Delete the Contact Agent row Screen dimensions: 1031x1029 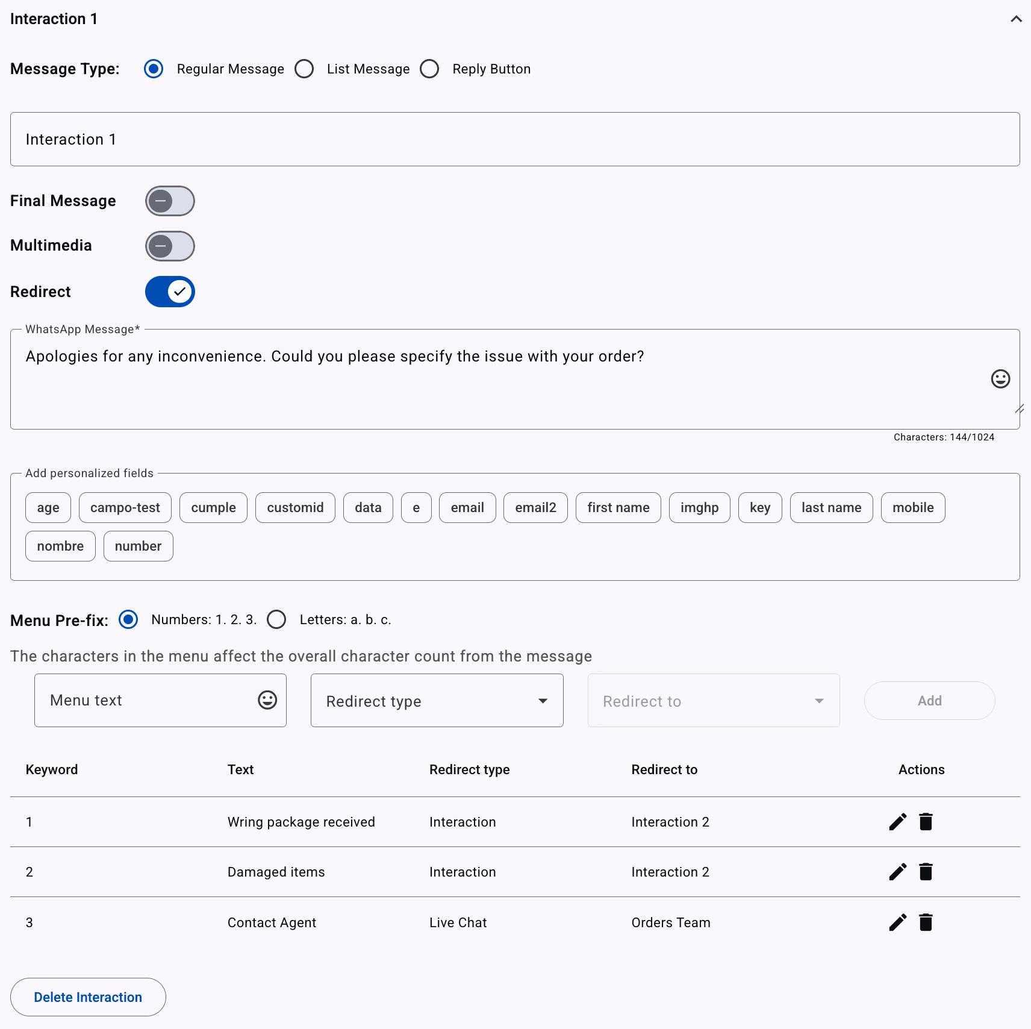(926, 922)
